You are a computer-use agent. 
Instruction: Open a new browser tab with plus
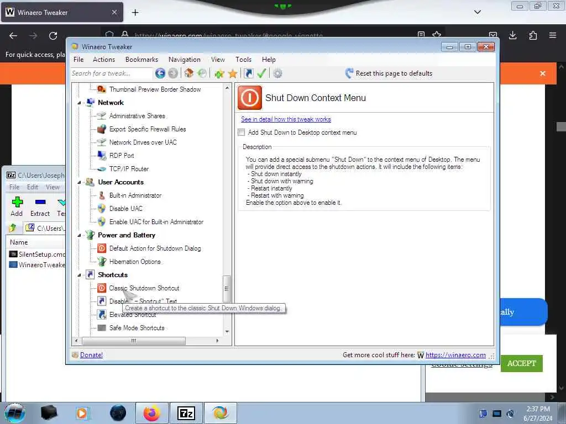pyautogui.click(x=135, y=13)
